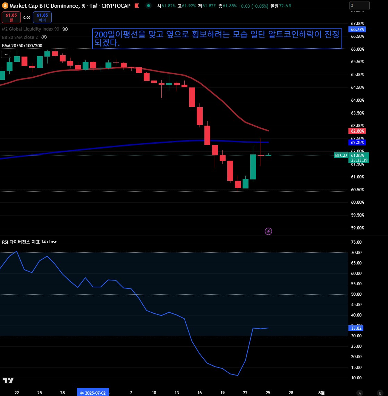Viewport: 388px width, 396px height.
Task: Click the purple lightning bolt icon
Action: (268, 231)
